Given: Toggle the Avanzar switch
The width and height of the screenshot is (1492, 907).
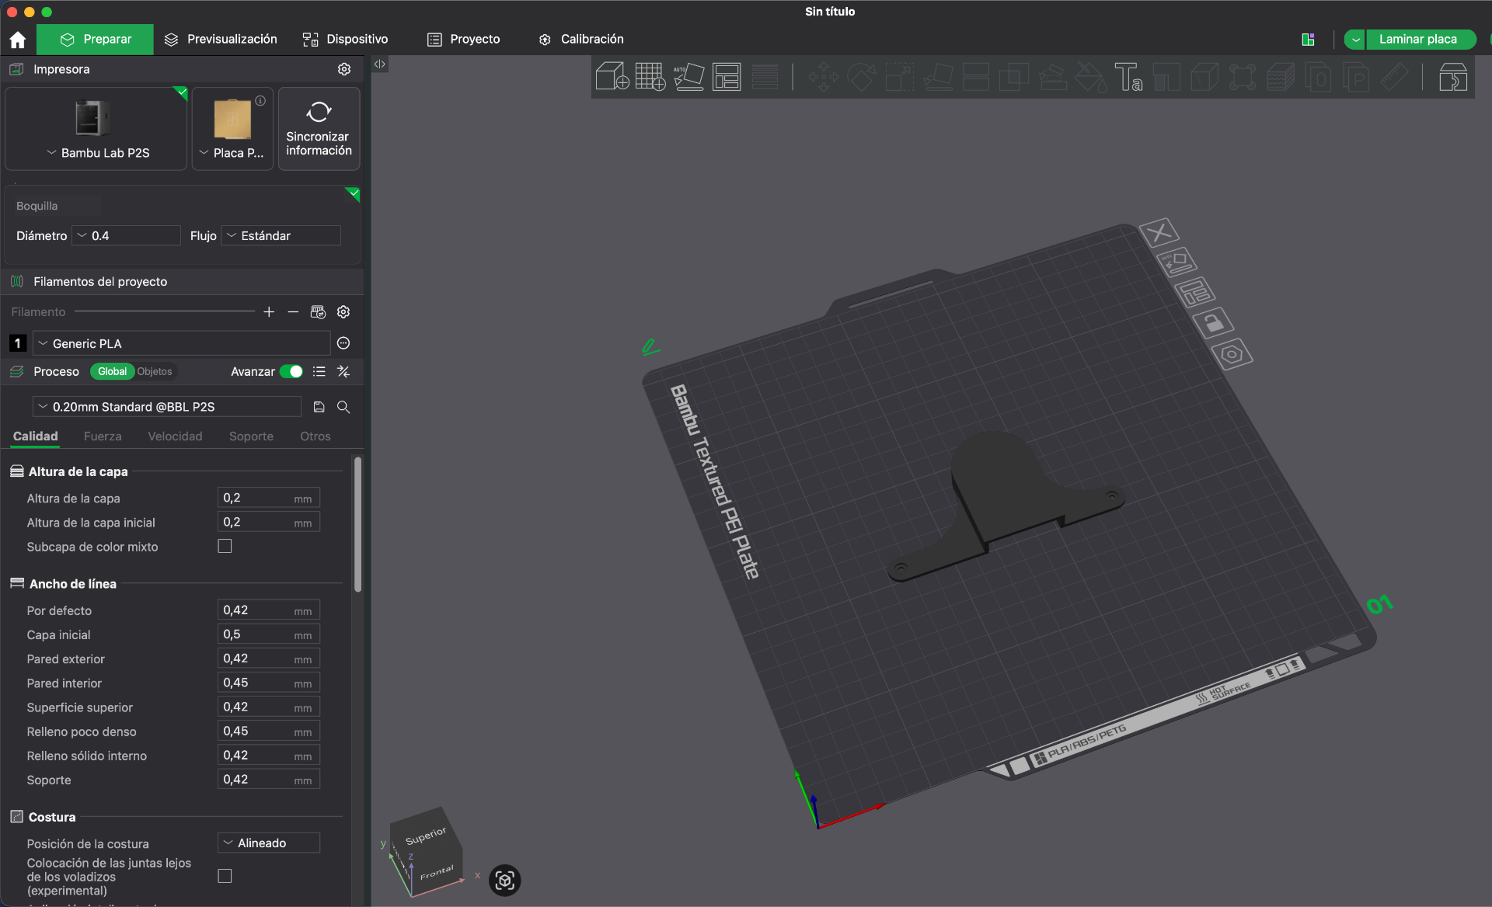Looking at the screenshot, I should (x=291, y=372).
